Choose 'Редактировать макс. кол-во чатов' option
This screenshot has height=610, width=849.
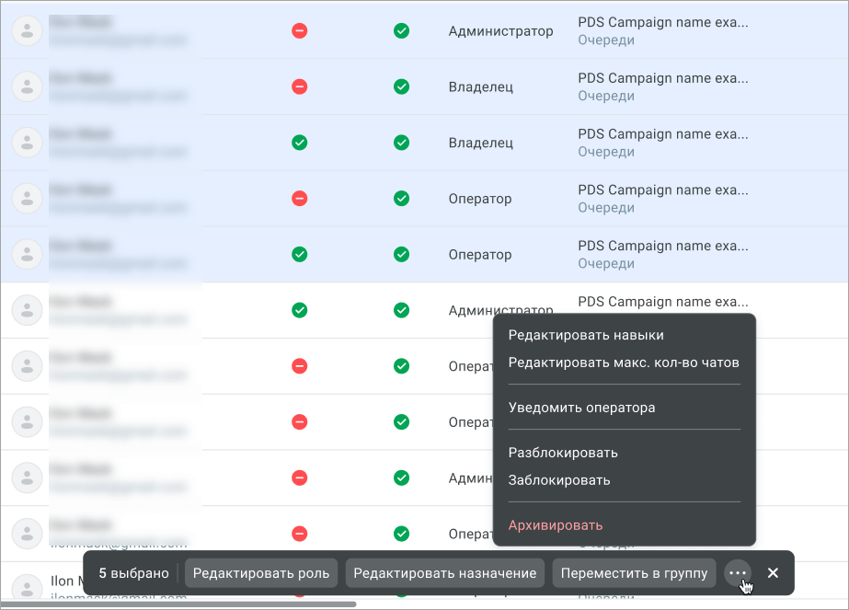coord(624,363)
